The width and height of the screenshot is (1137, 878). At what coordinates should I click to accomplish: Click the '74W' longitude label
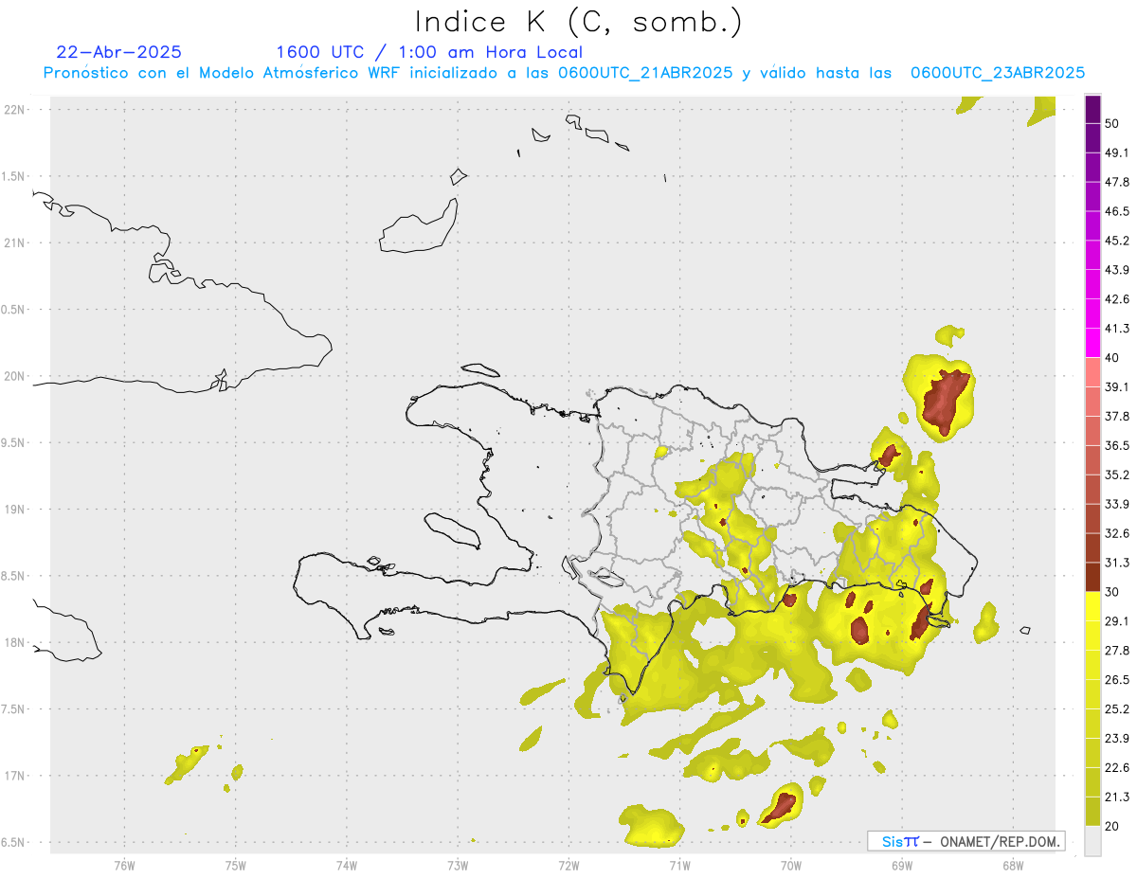347,865
